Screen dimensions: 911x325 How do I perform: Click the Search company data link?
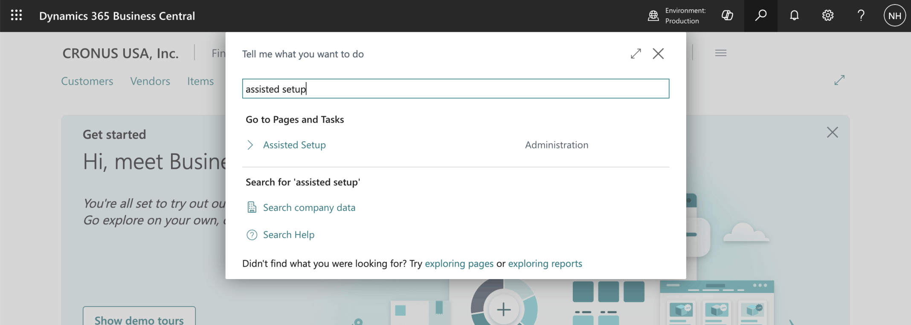(x=309, y=208)
